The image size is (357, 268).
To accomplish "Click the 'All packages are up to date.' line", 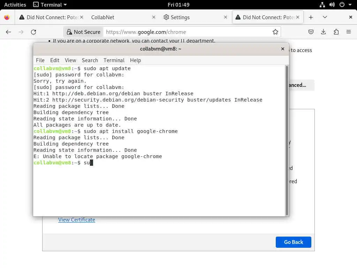I will tap(77, 125).
